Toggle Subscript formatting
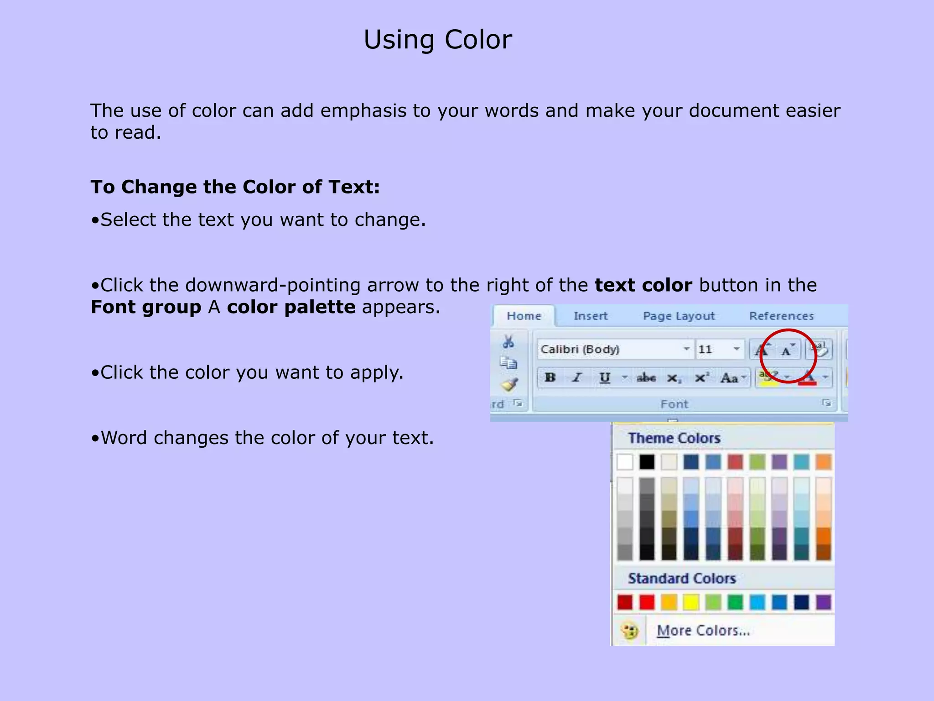934x701 pixels. (674, 378)
